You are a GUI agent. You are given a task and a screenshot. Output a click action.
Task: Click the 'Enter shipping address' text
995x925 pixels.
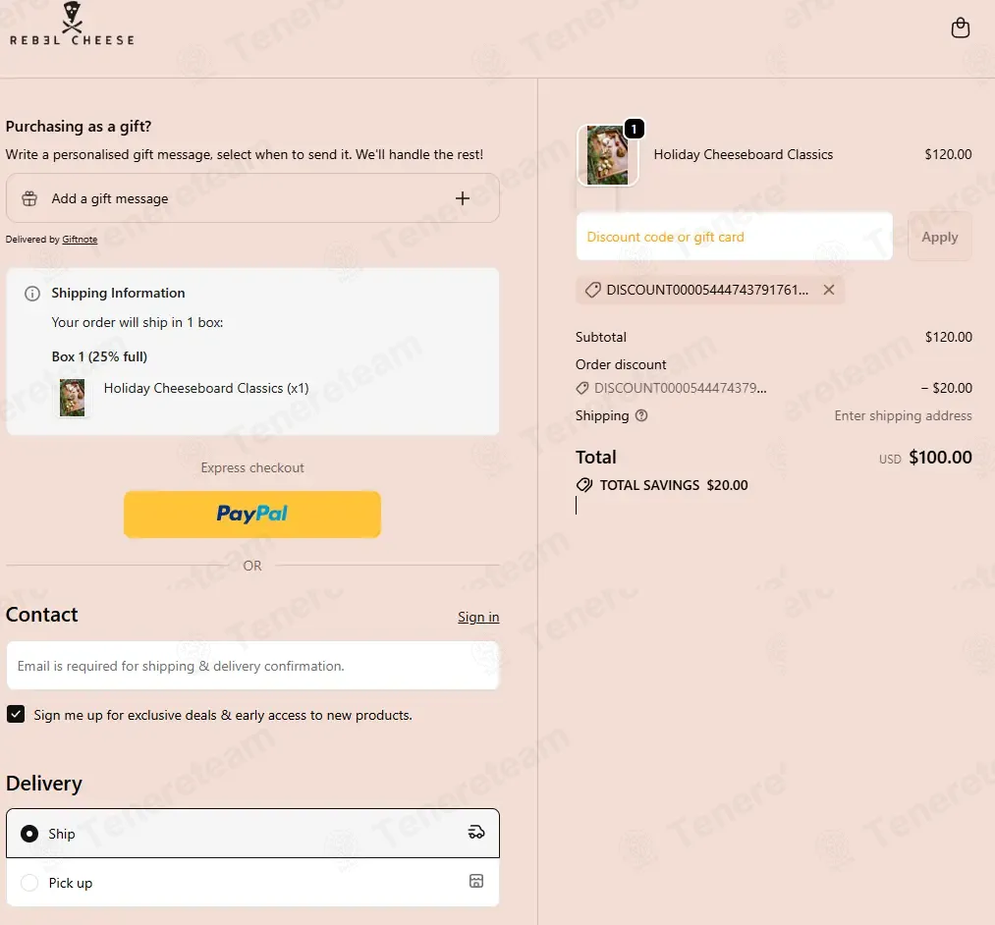click(903, 415)
